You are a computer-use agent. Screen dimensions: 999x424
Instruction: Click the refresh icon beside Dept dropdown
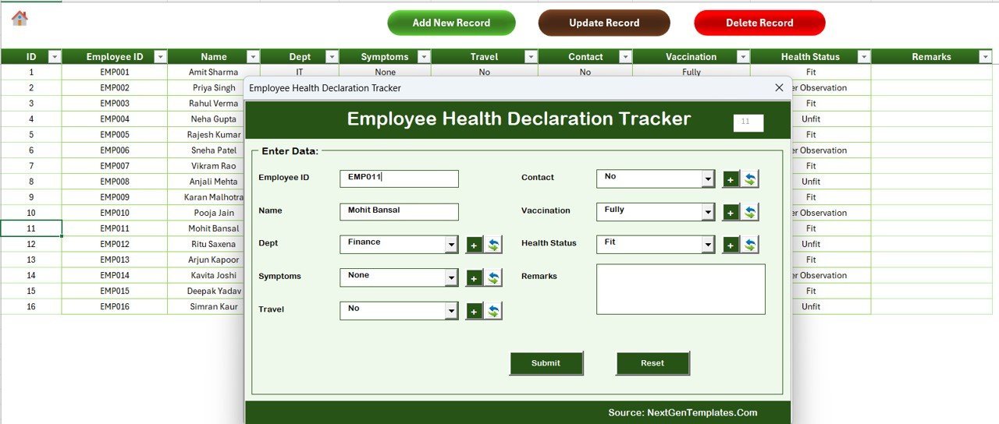click(493, 246)
